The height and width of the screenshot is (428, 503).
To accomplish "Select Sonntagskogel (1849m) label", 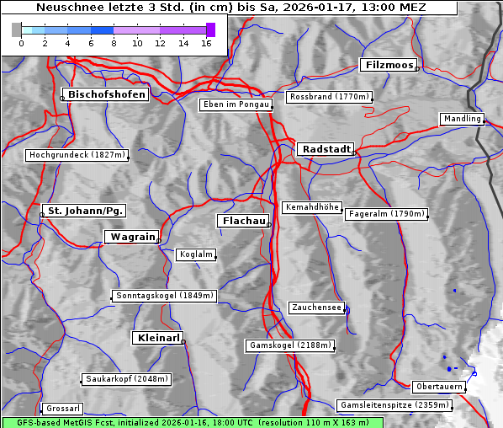I will (164, 296).
